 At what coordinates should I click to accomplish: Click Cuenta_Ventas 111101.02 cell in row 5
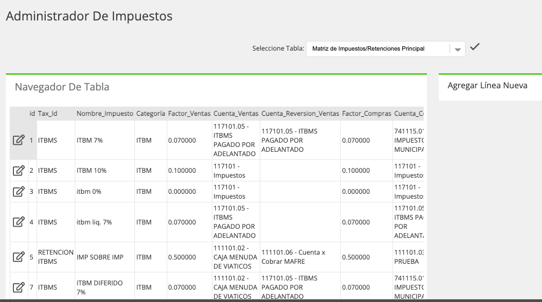click(236, 257)
